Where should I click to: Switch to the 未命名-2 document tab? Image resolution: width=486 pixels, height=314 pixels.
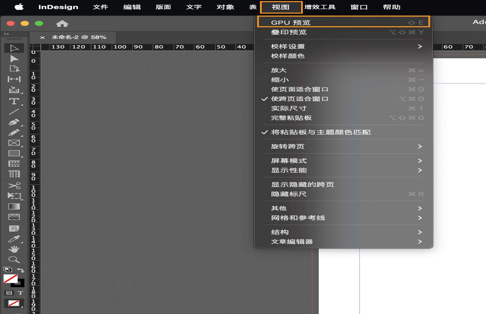point(78,37)
